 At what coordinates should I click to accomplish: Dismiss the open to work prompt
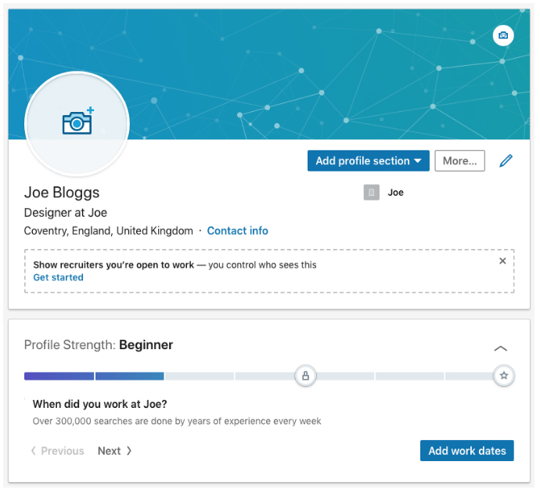point(502,261)
